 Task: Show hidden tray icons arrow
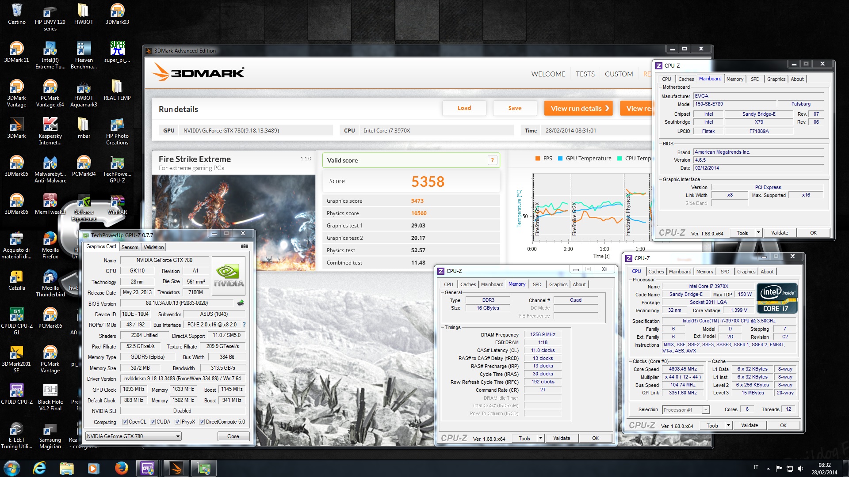click(x=768, y=469)
